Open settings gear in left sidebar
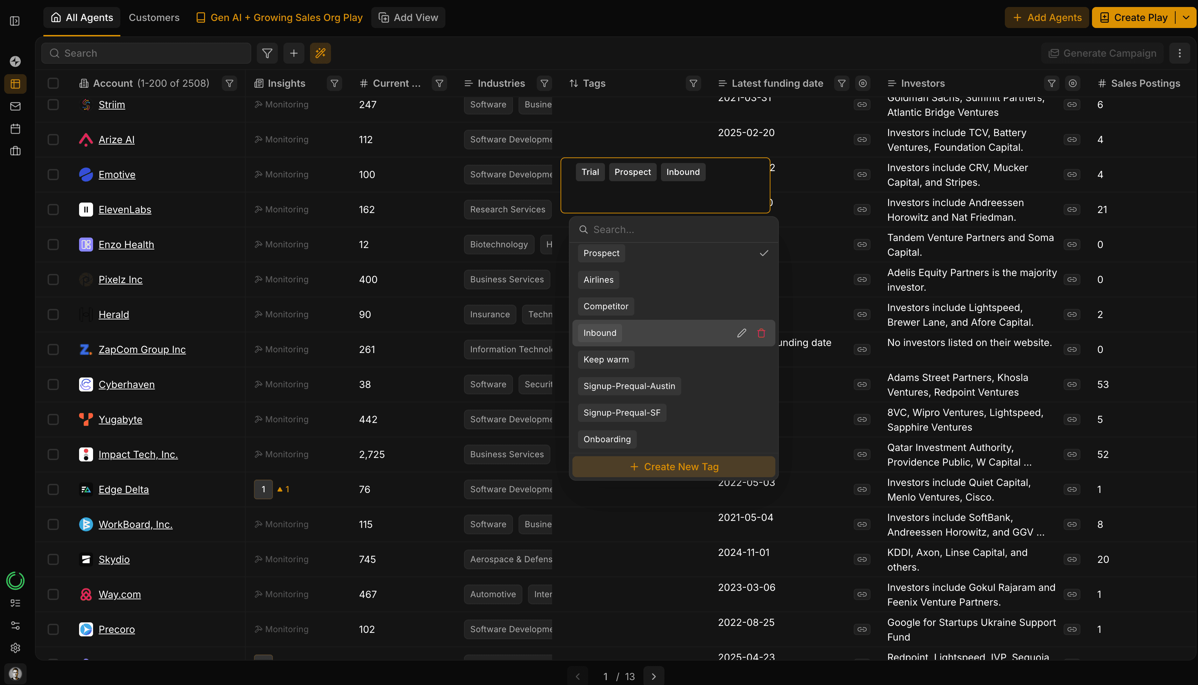 click(x=15, y=648)
